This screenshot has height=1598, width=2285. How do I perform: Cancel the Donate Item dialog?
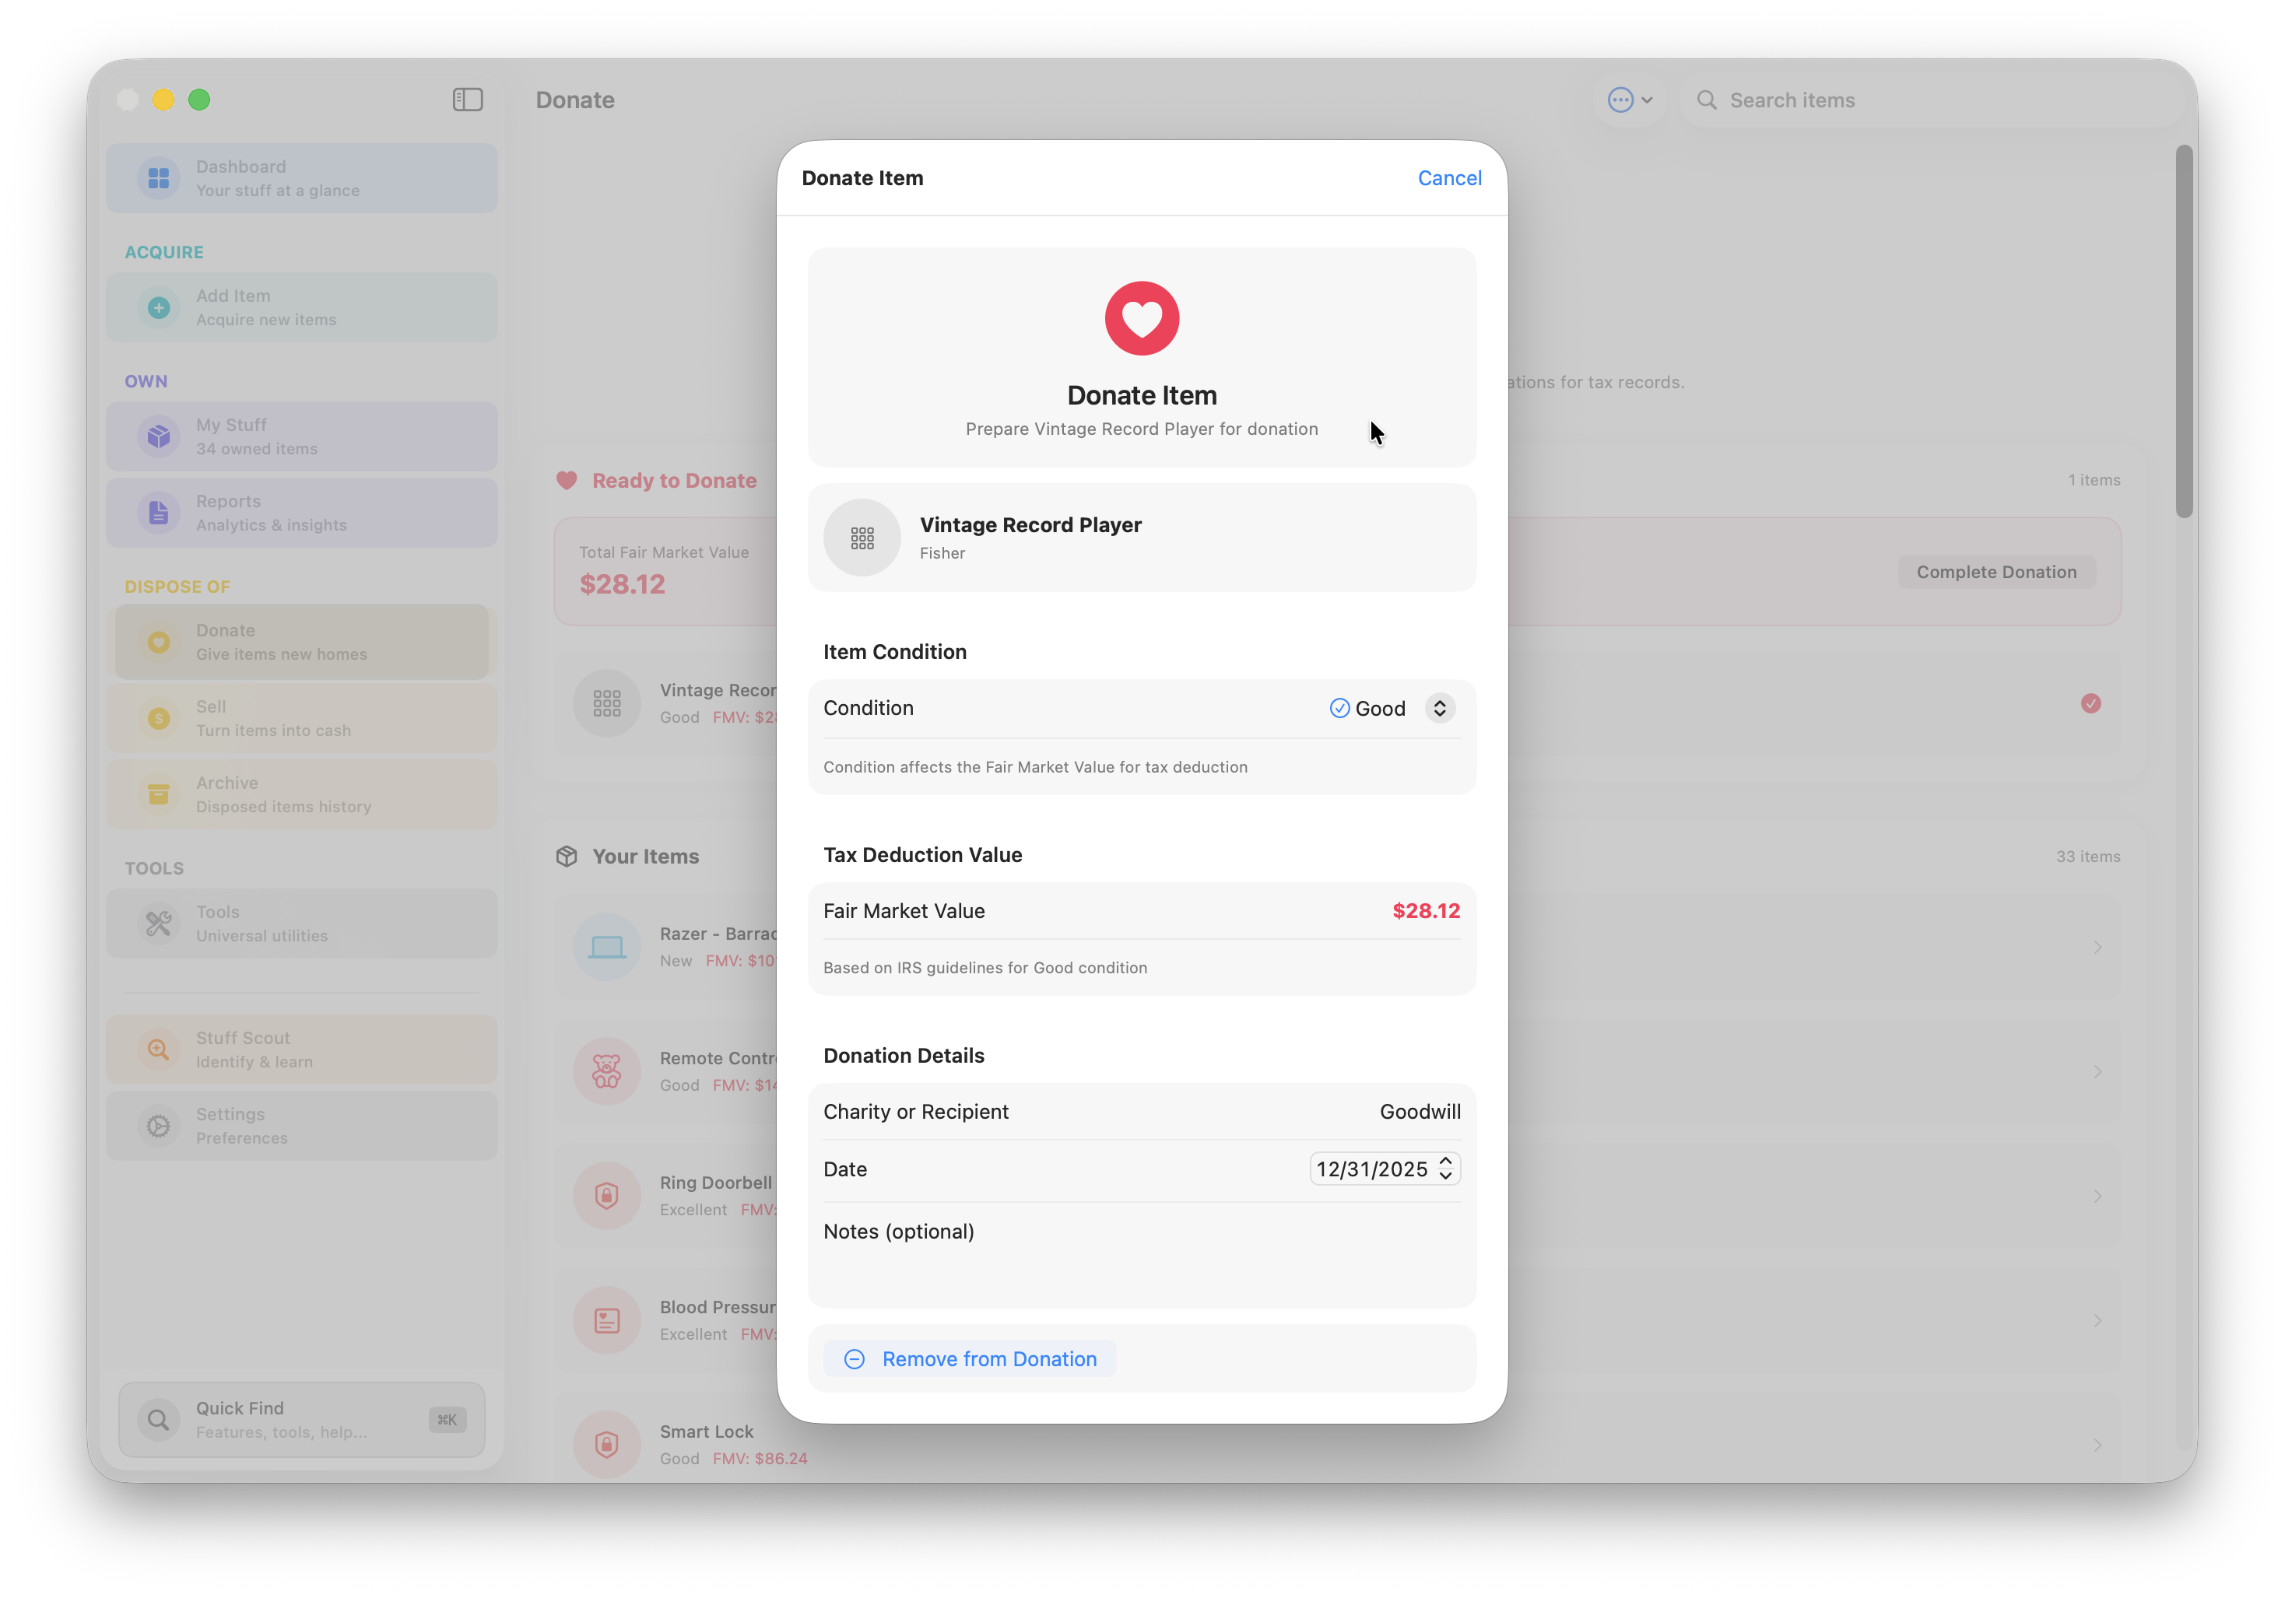click(x=1449, y=177)
